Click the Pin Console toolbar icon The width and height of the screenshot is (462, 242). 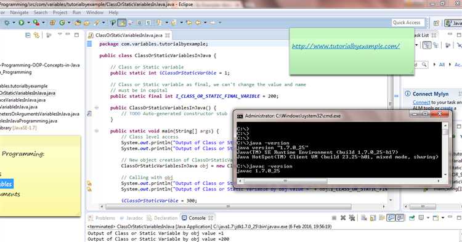click(x=411, y=218)
